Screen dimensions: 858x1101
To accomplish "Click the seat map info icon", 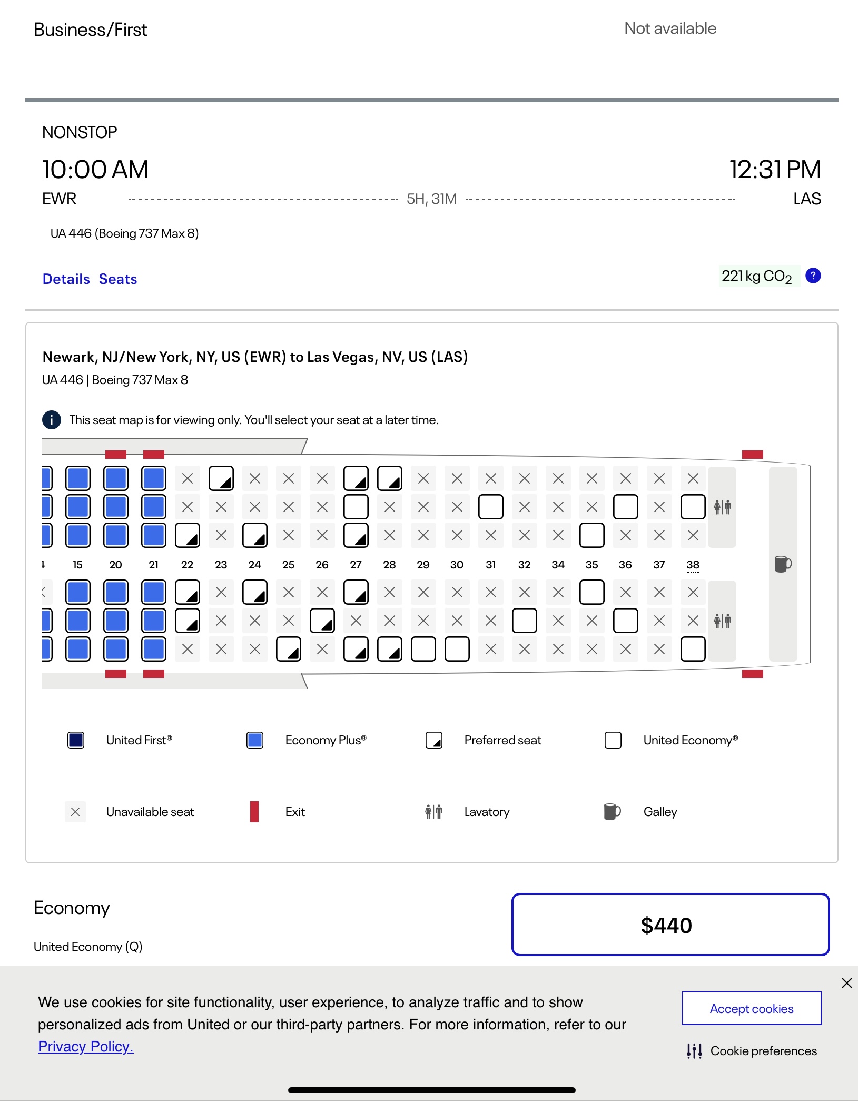I will click(x=51, y=420).
